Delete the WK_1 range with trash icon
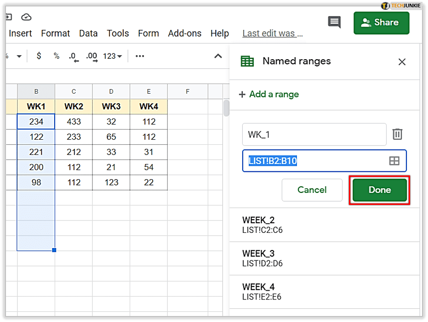The width and height of the screenshot is (428, 322). (x=397, y=134)
